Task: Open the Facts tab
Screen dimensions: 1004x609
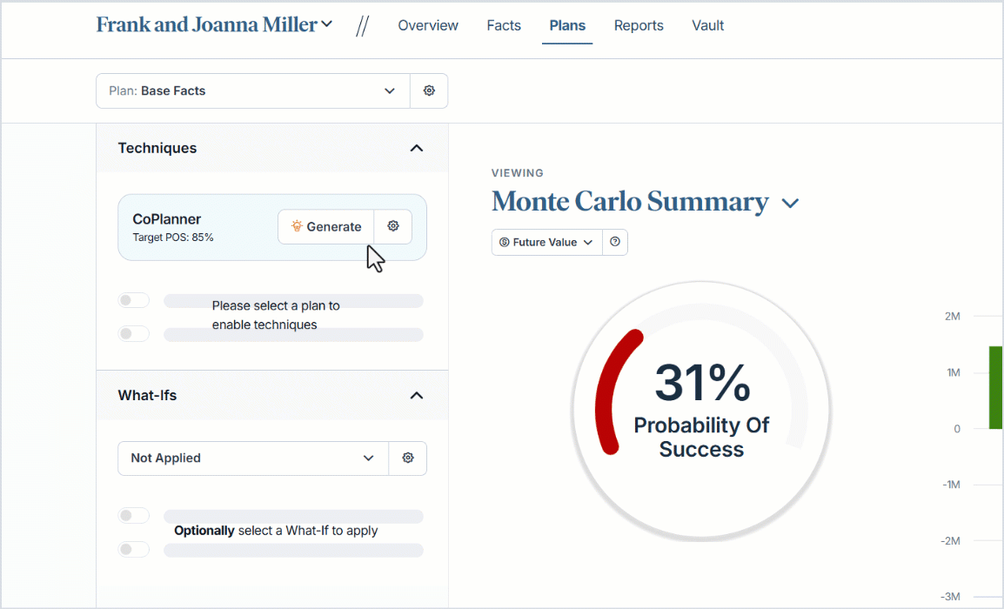Action: tap(504, 25)
